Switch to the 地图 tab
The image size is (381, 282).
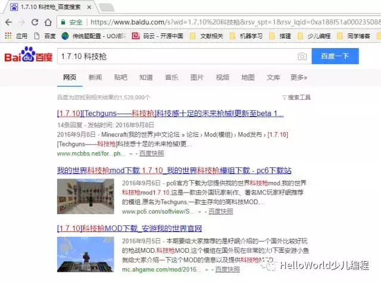pos(248,77)
